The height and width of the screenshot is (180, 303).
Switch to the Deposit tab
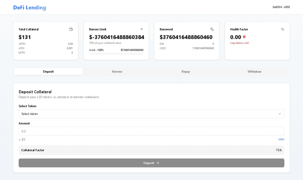(x=48, y=72)
